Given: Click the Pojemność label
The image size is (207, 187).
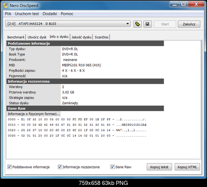Looking at the screenshot, I should click(x=18, y=76).
